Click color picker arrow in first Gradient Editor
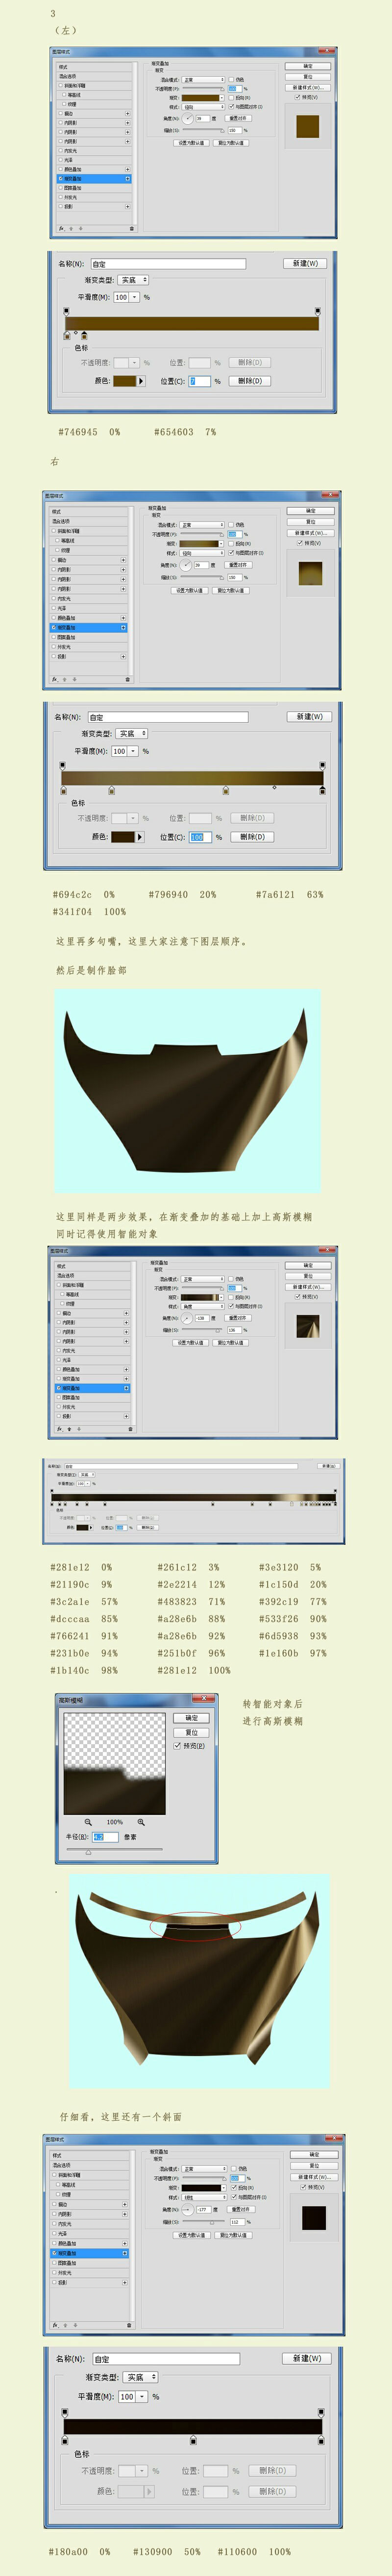The height and width of the screenshot is (2576, 392). tap(141, 381)
